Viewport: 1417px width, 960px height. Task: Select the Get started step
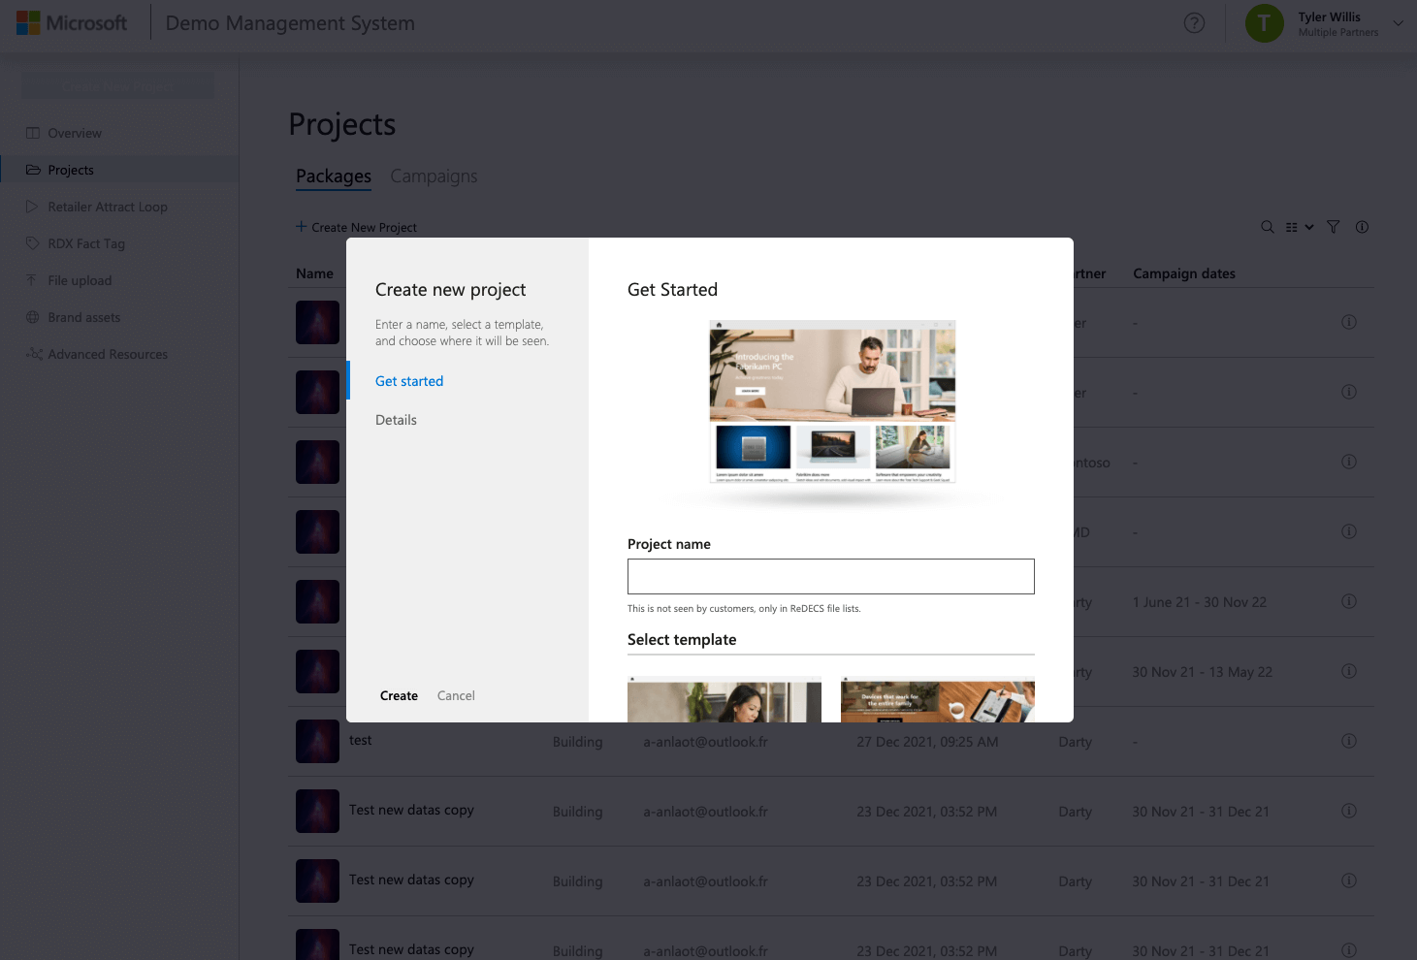point(409,381)
